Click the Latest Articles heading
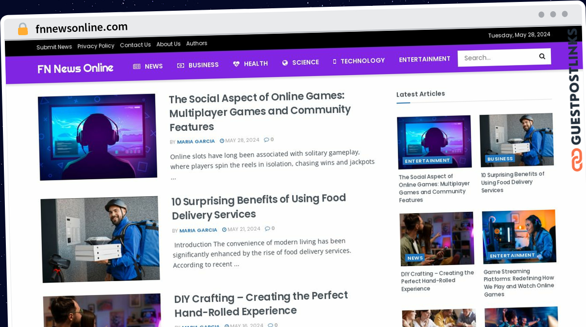Image resolution: width=586 pixels, height=327 pixels. point(420,94)
